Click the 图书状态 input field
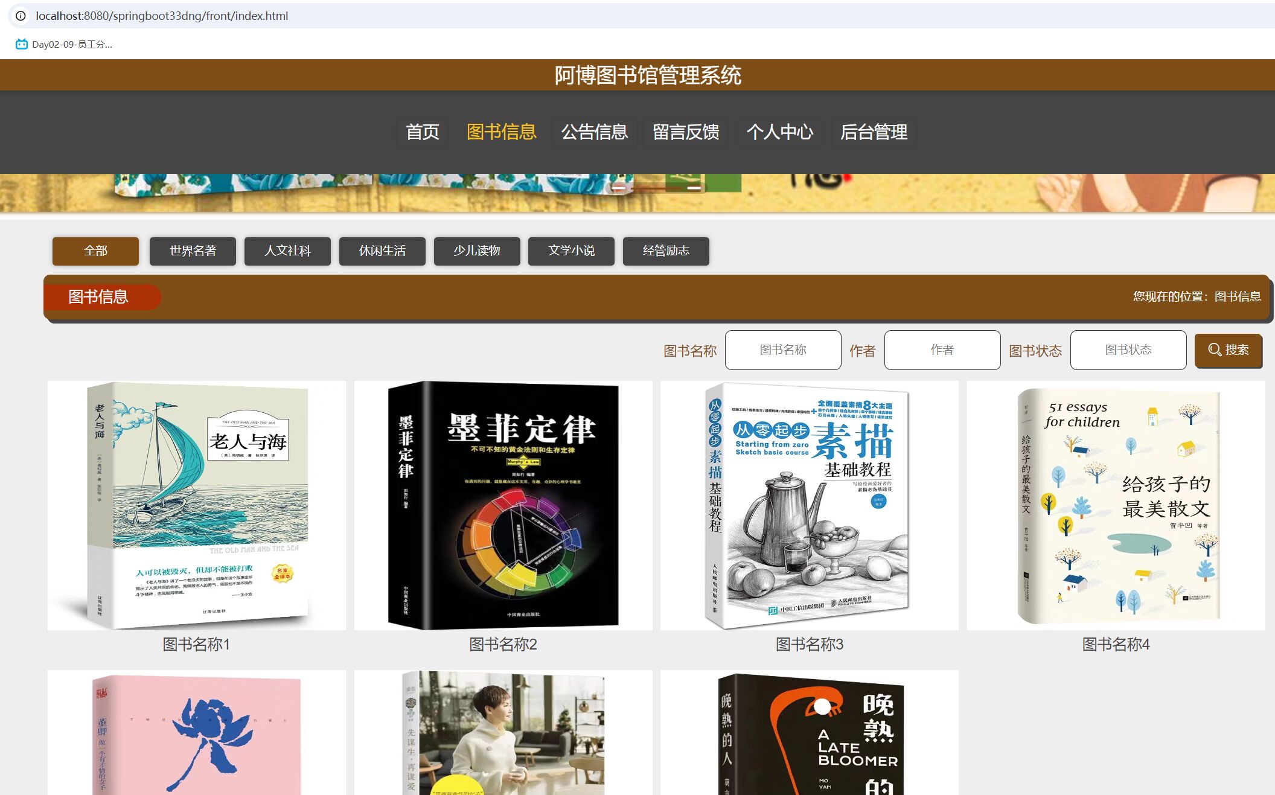The width and height of the screenshot is (1275, 795). [x=1128, y=350]
